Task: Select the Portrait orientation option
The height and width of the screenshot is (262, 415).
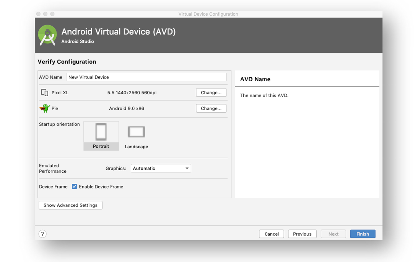Action: (x=101, y=136)
